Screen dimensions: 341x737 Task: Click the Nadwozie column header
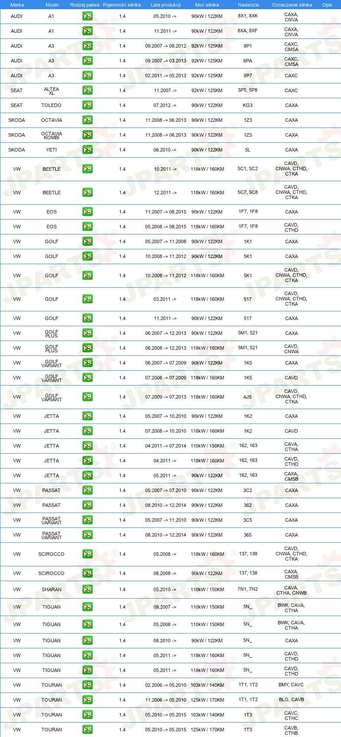click(x=248, y=5)
